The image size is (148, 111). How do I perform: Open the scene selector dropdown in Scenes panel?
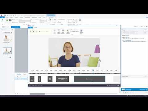pyautogui.click(x=7, y=32)
